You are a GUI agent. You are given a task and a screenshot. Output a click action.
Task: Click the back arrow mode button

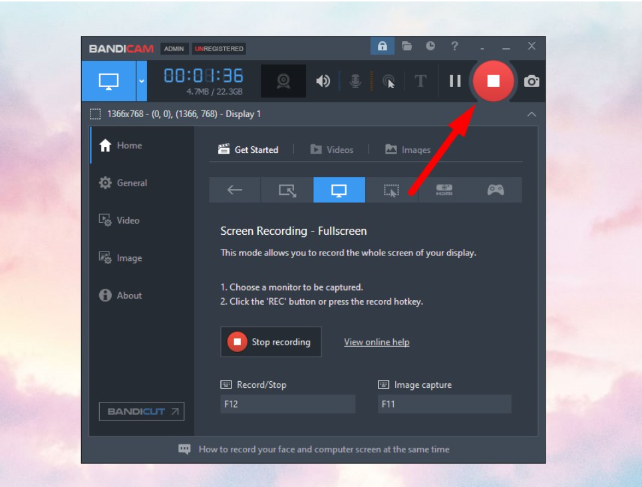pos(235,190)
